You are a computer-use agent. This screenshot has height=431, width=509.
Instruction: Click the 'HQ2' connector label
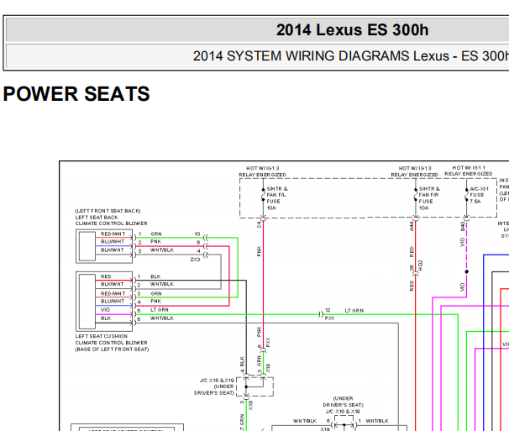pyautogui.click(x=420, y=265)
